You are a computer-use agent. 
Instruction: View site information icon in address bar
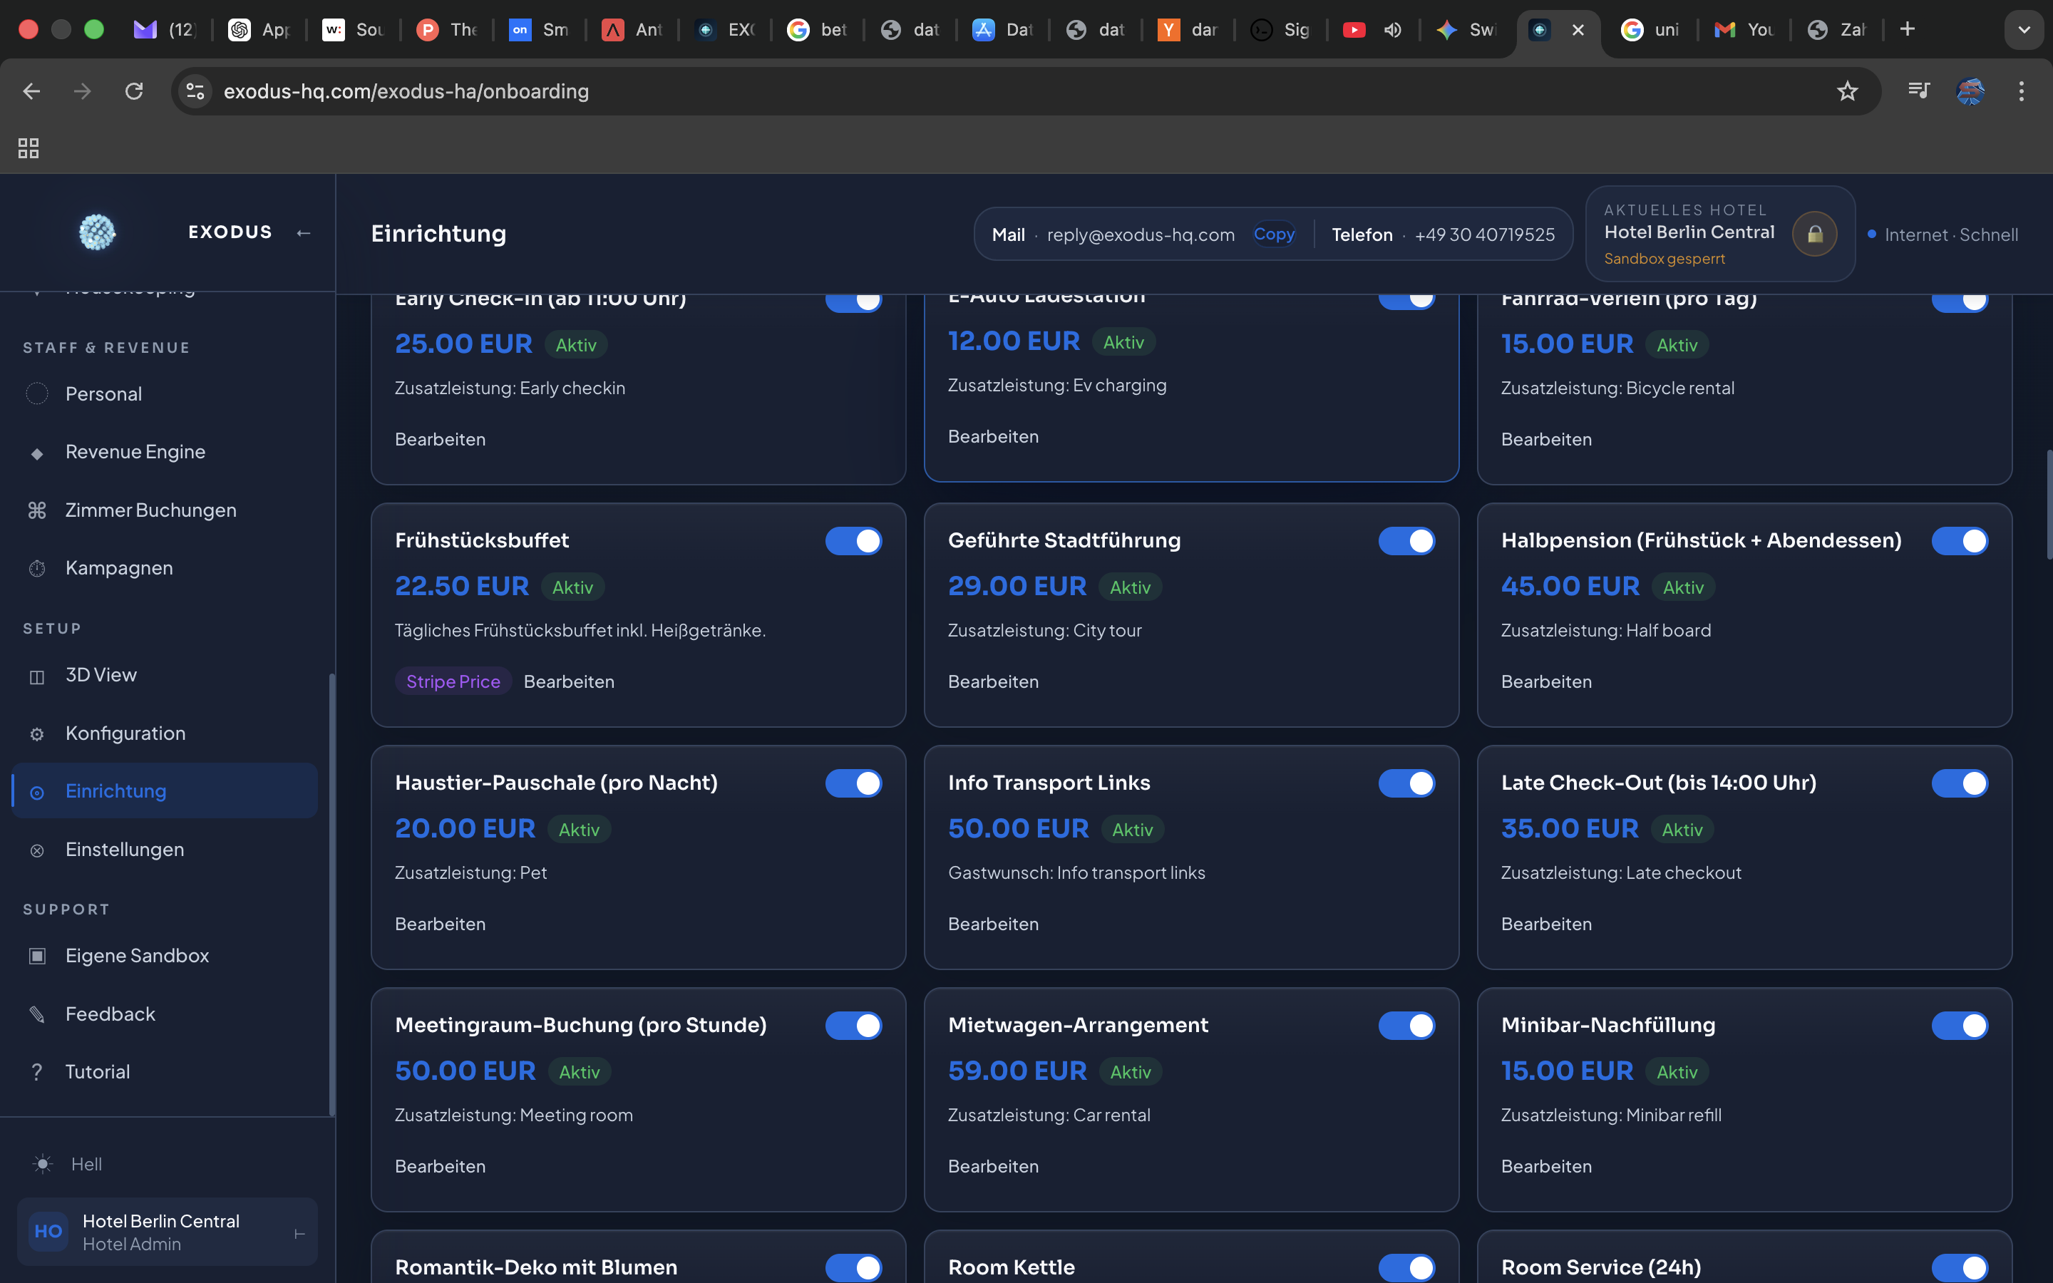point(195,91)
